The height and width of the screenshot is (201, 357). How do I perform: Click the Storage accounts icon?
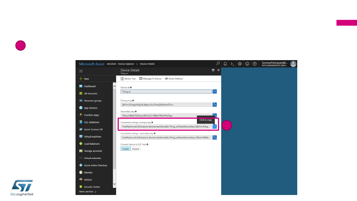pos(81,151)
